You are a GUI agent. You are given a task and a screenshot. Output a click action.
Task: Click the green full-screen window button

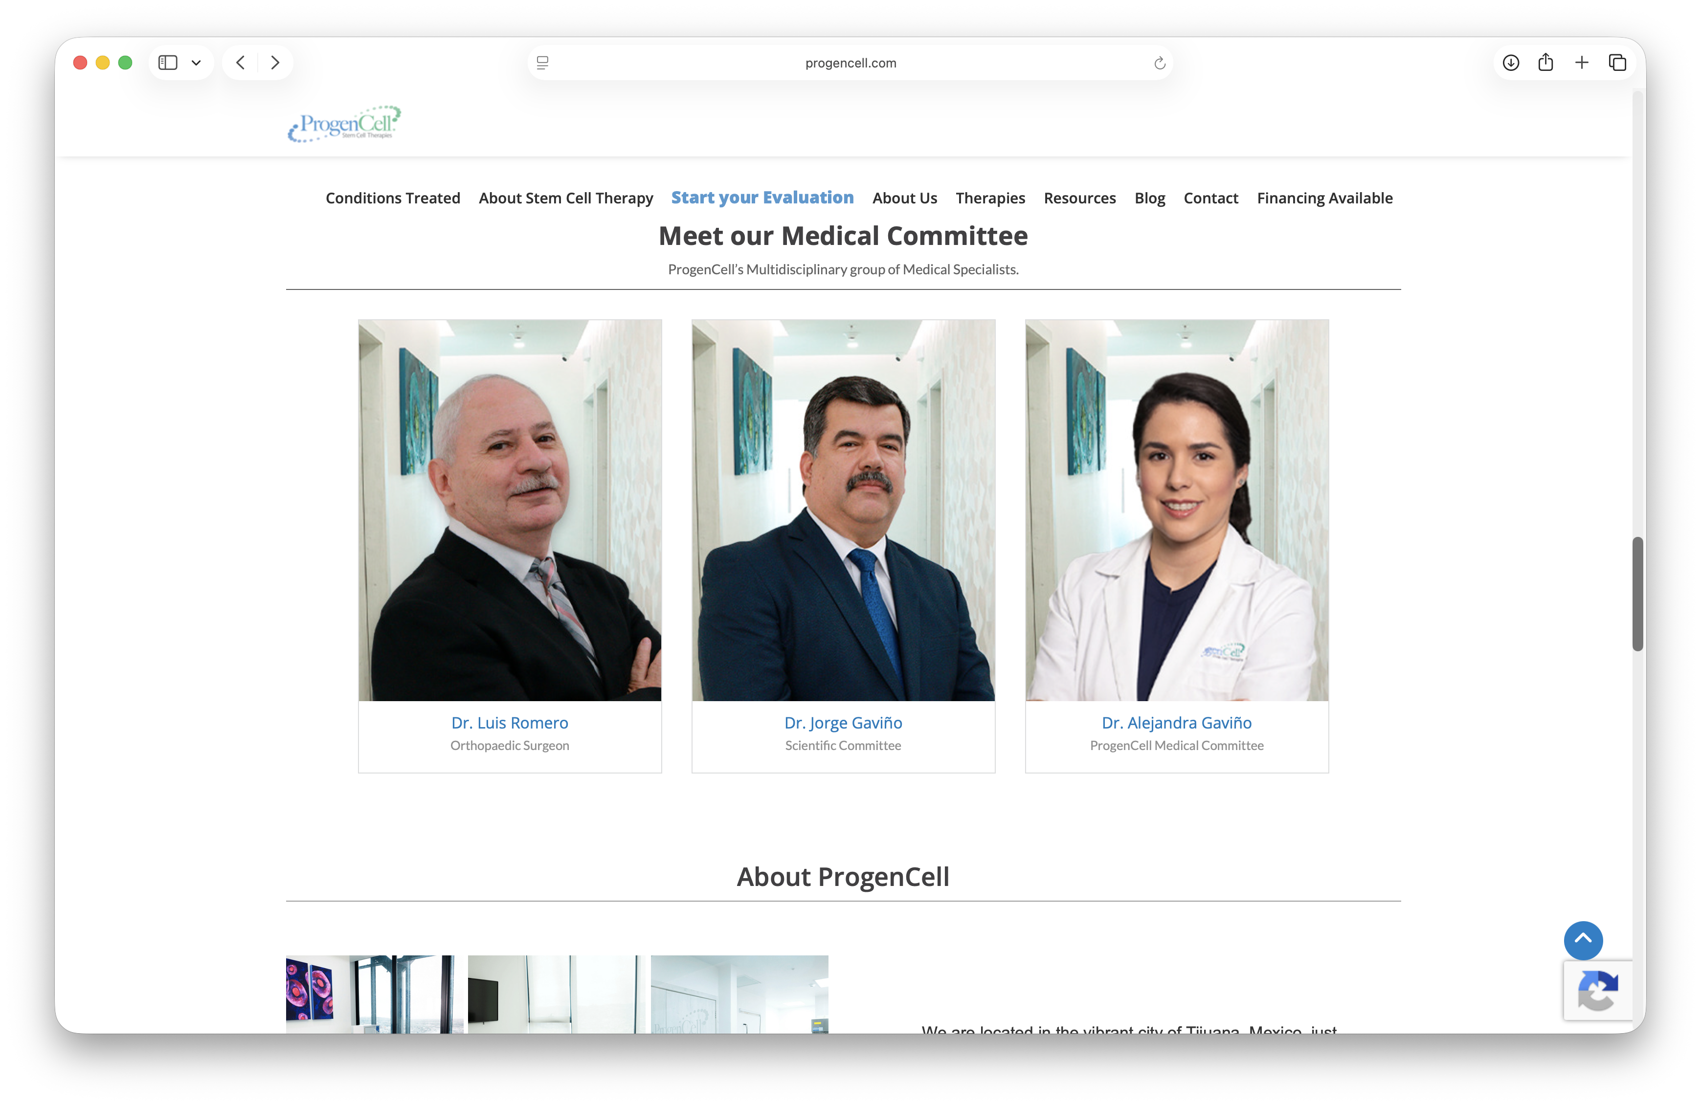click(x=125, y=63)
